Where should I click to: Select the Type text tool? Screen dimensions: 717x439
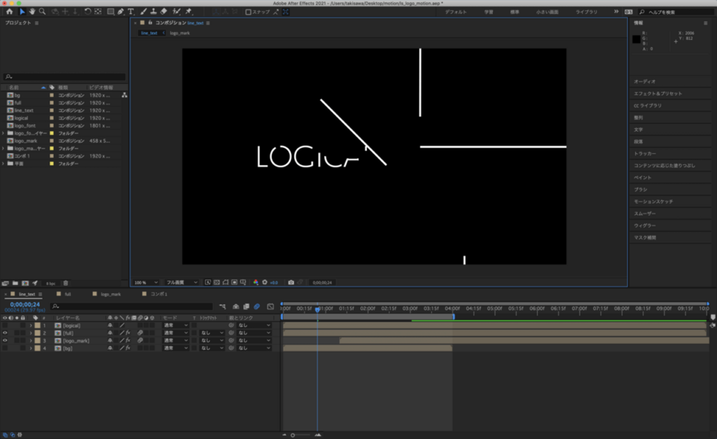click(131, 11)
